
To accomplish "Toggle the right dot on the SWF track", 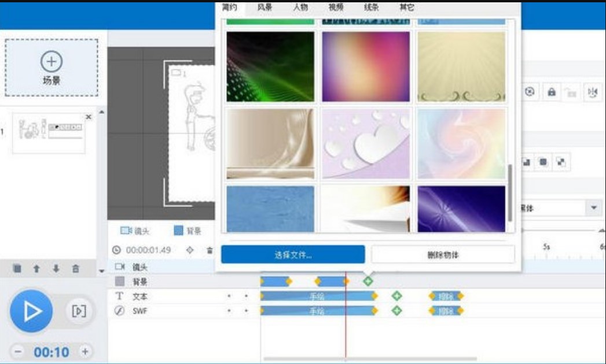I will click(x=246, y=311).
